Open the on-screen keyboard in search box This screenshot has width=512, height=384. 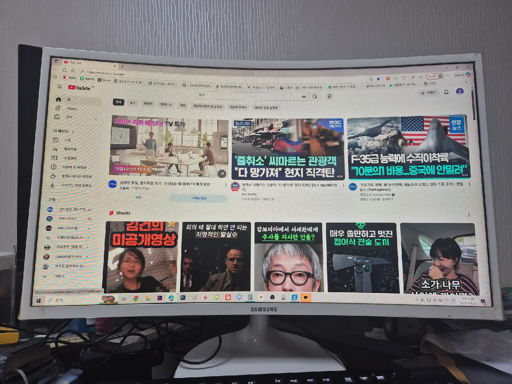304,96
